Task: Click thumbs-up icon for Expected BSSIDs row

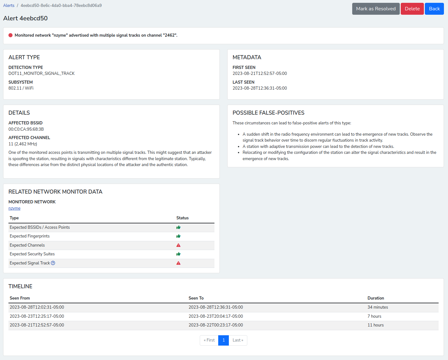Action: tap(178, 227)
